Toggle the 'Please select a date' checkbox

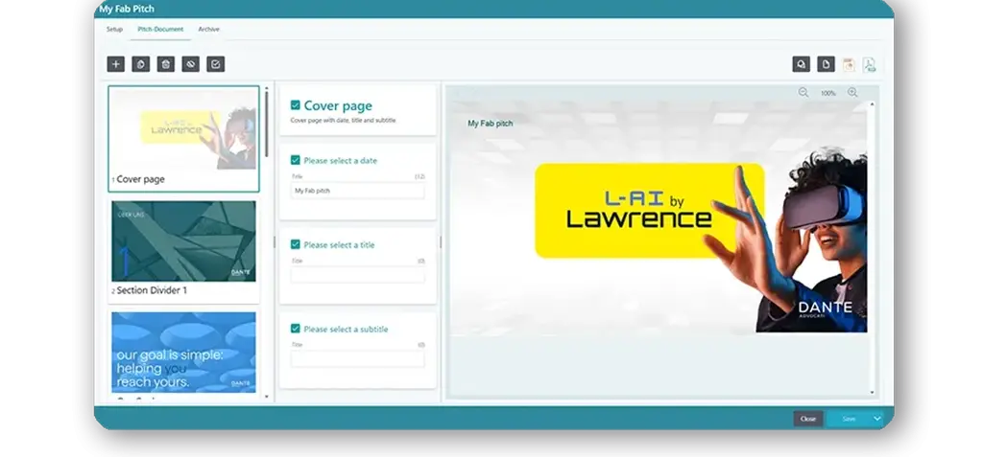point(296,160)
